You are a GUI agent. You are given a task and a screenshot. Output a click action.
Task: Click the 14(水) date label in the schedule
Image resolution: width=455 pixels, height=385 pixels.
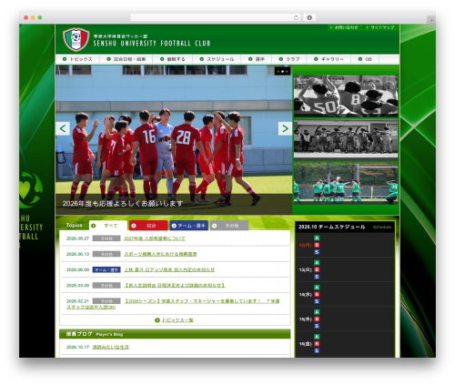pos(305,294)
